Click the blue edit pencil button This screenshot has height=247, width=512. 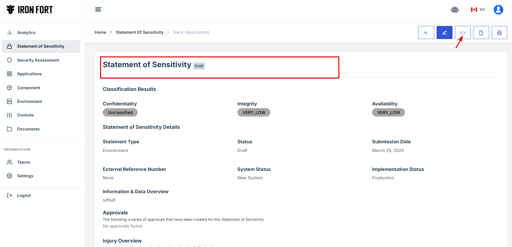click(x=444, y=33)
